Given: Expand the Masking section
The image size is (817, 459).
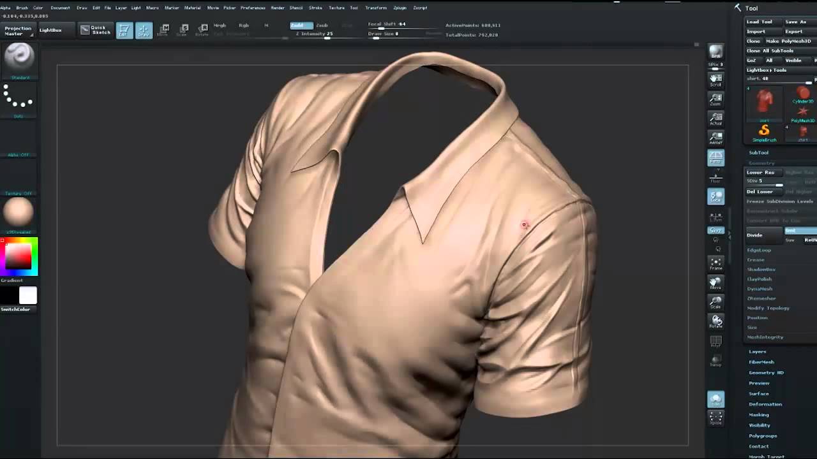Looking at the screenshot, I should (x=759, y=414).
